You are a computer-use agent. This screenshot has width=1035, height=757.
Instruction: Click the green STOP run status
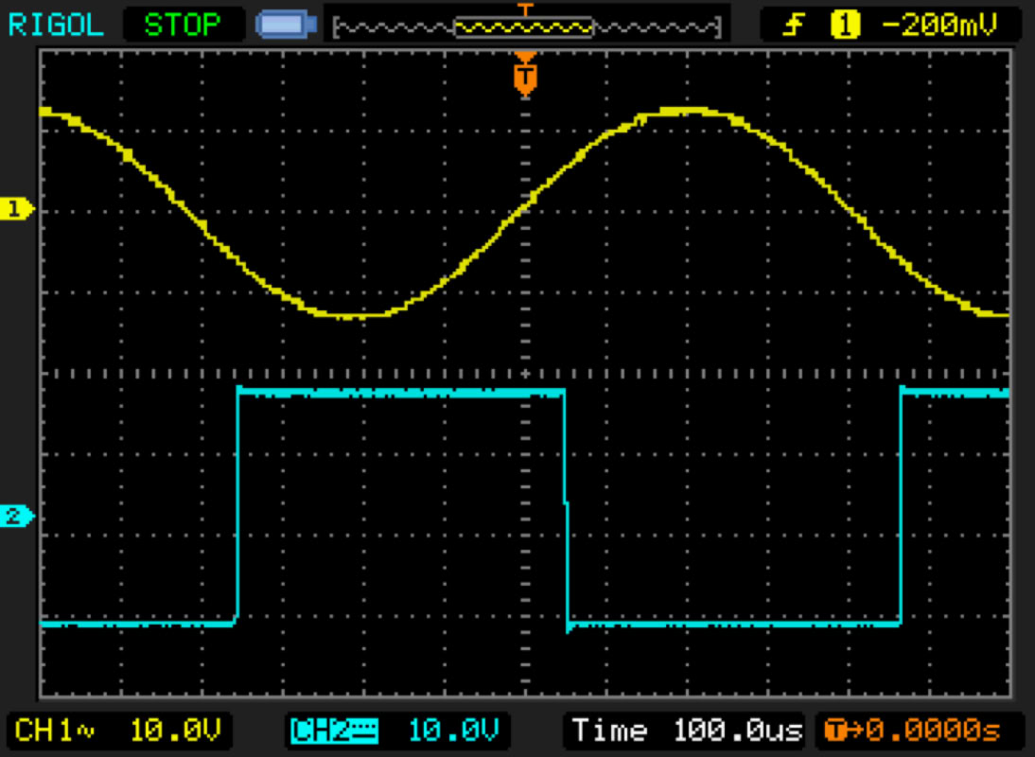pos(183,24)
